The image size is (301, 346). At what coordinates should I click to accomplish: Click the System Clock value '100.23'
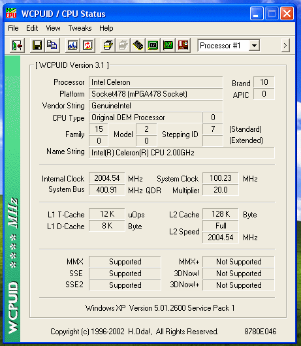click(221, 178)
